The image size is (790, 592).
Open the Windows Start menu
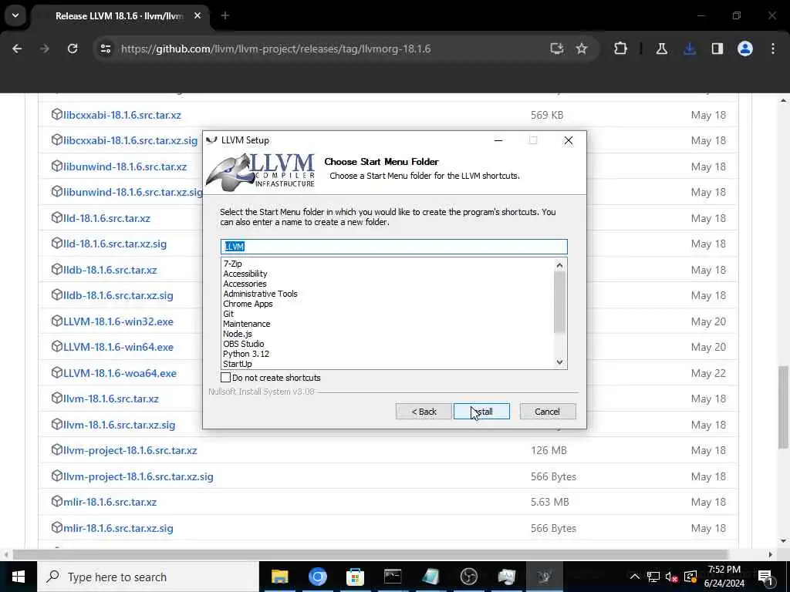pyautogui.click(x=19, y=577)
